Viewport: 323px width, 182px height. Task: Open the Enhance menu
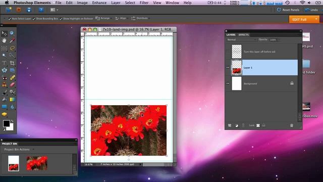pyautogui.click(x=99, y=3)
